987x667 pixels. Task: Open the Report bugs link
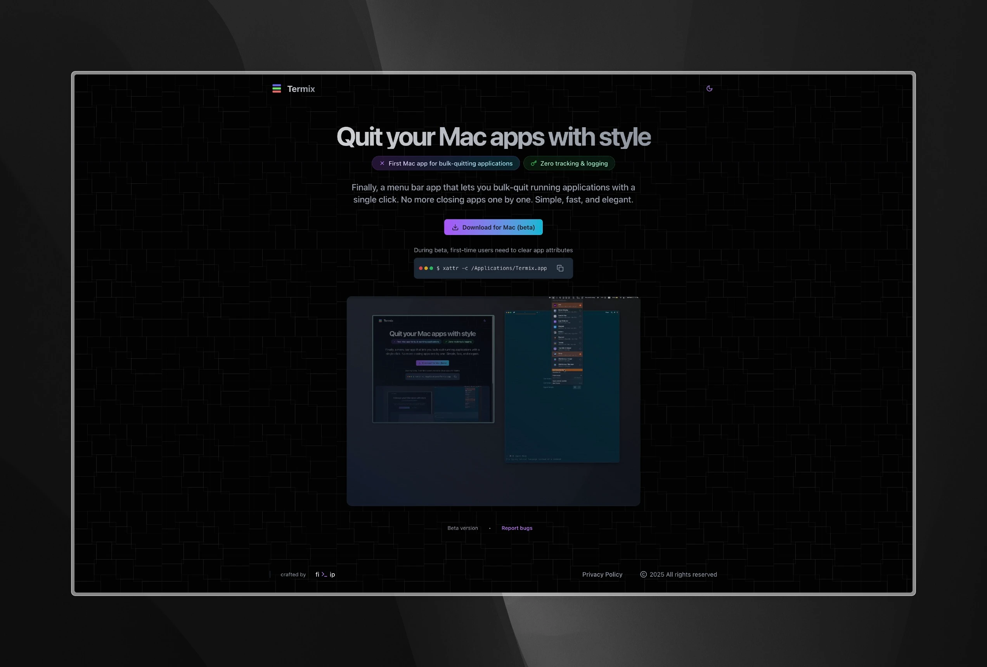pyautogui.click(x=517, y=528)
